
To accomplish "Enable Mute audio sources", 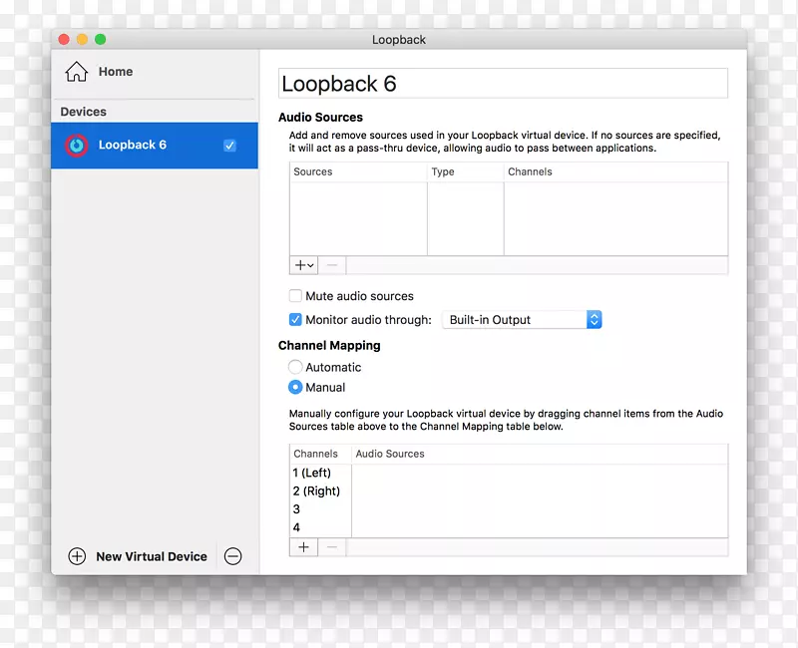I will [295, 296].
